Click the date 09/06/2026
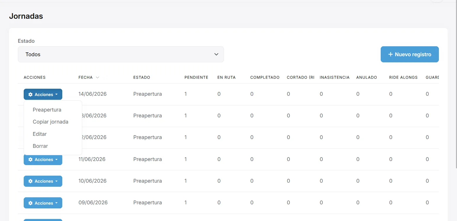457x221 pixels. [93, 203]
